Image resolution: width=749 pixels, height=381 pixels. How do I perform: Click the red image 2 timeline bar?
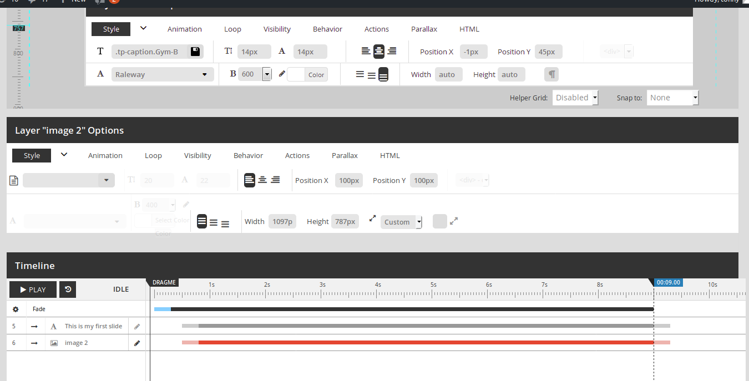coord(426,343)
